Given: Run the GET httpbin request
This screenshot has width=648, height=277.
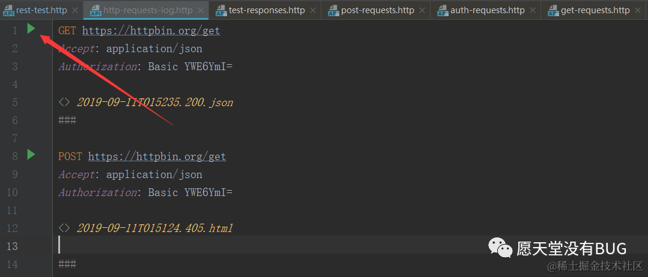Looking at the screenshot, I should 31,29.
